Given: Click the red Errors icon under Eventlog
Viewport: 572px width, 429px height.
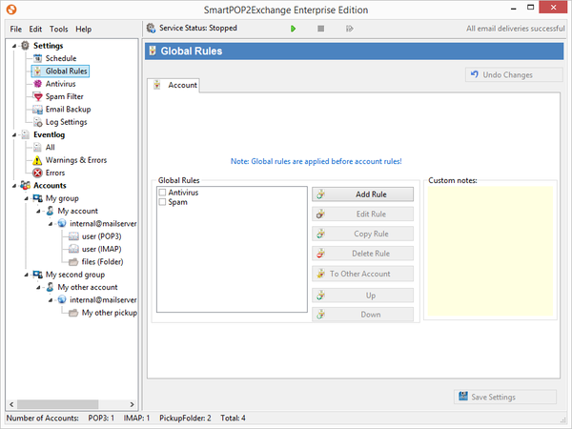Looking at the screenshot, I should point(37,173).
